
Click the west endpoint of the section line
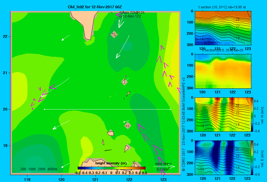point(44,109)
